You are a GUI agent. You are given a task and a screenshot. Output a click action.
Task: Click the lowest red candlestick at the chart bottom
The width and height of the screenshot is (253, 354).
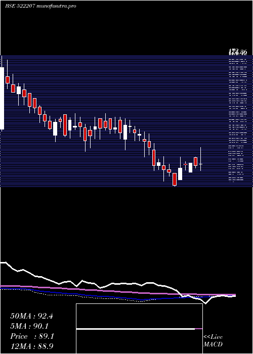click(x=175, y=180)
